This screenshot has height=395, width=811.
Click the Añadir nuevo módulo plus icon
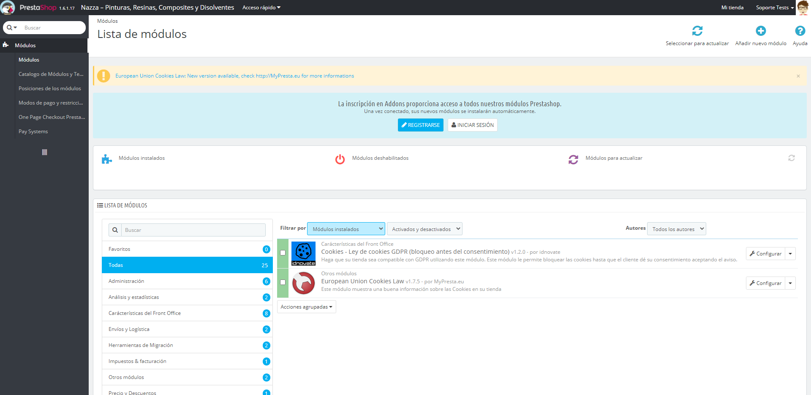click(x=760, y=31)
